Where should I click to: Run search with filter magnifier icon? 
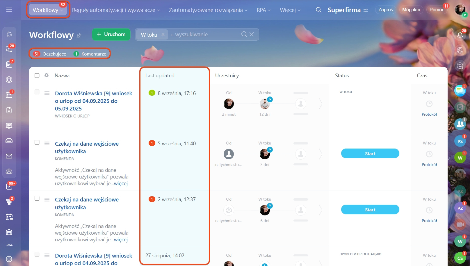tap(244, 34)
